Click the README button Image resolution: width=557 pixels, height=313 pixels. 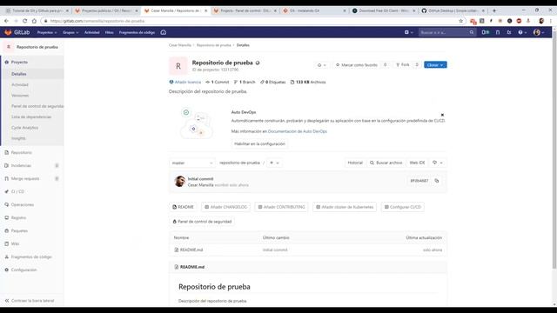click(184, 207)
